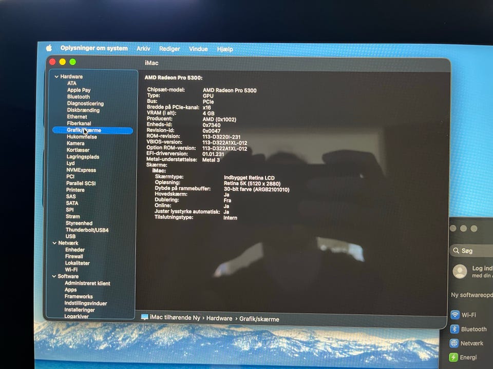493x369 pixels.
Task: Select Grafik/skærme in the sidebar
Action: click(x=93, y=130)
